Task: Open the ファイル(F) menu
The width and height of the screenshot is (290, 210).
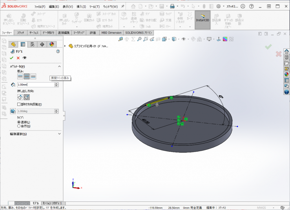Action: pyautogui.click(x=40, y=7)
